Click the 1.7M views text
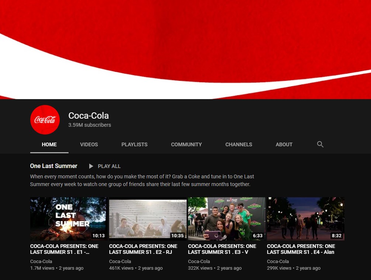Viewport: 371px width, 280px height. click(x=42, y=268)
